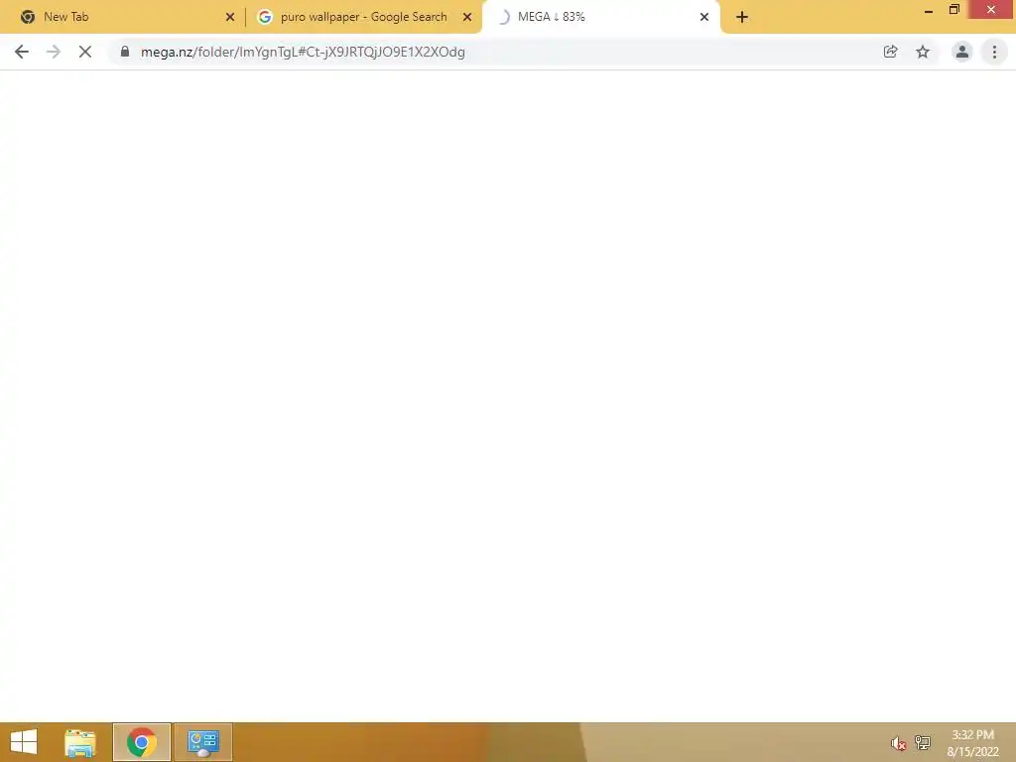Click the forward navigation arrow
This screenshot has height=762, width=1016.
click(x=54, y=52)
